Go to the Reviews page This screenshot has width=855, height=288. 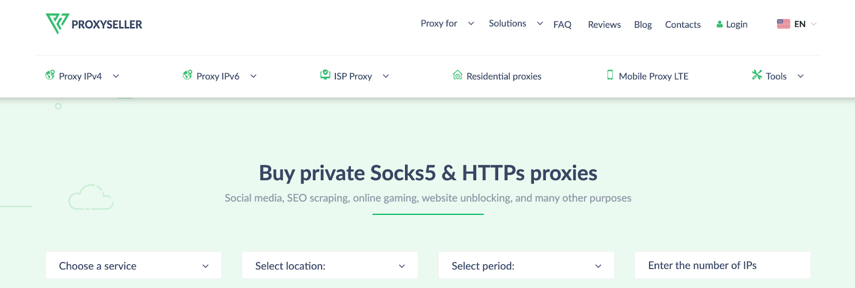tap(604, 25)
